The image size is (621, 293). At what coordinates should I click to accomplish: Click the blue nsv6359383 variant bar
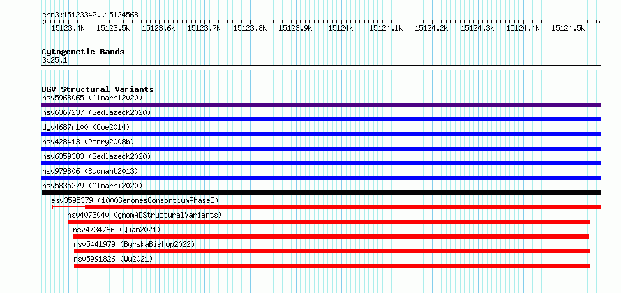tap(321, 163)
